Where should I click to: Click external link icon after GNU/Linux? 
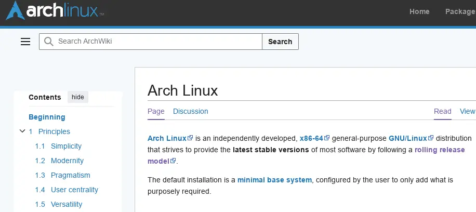click(431, 138)
